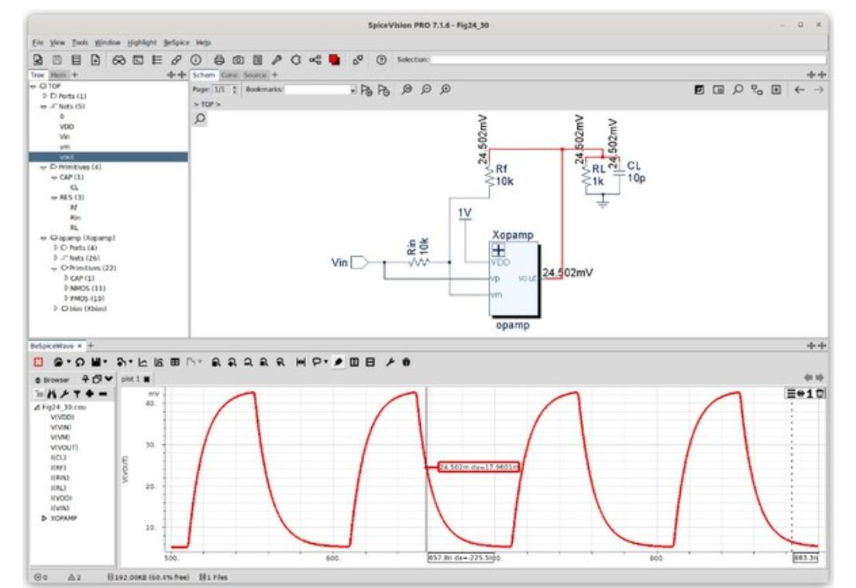Select the VDD net in the tree
This screenshot has width=856, height=588.
click(67, 127)
